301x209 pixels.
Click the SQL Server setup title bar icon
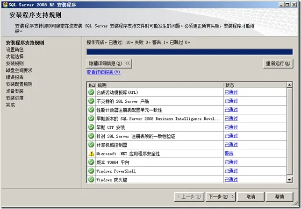[5, 5]
